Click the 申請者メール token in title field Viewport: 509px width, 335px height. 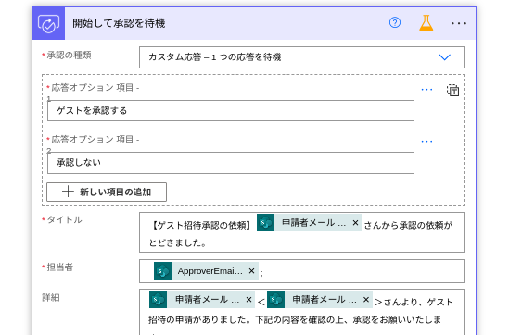(309, 223)
